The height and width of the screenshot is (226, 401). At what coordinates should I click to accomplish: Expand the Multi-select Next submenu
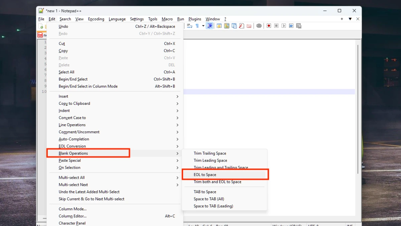click(115, 185)
